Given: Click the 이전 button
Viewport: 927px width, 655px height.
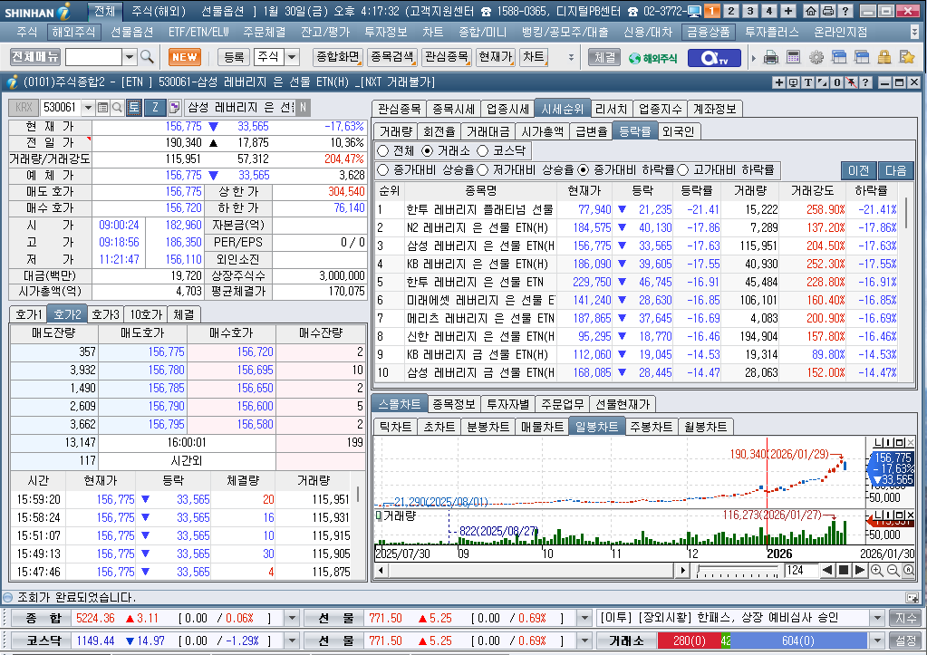Looking at the screenshot, I should click(x=858, y=171).
